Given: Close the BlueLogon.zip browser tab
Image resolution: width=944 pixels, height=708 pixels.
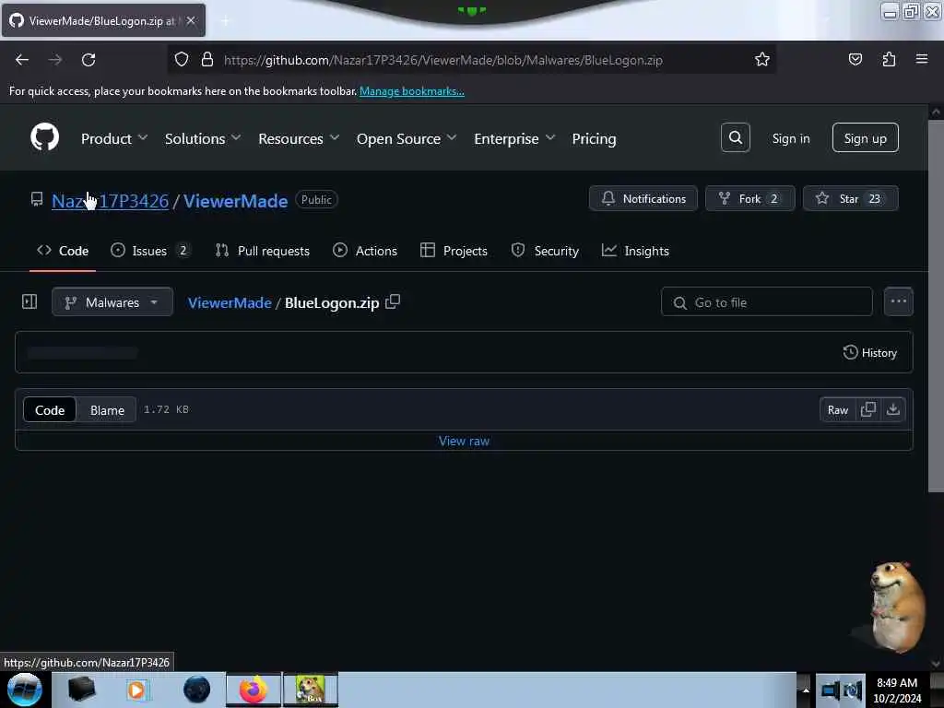Looking at the screenshot, I should (191, 20).
